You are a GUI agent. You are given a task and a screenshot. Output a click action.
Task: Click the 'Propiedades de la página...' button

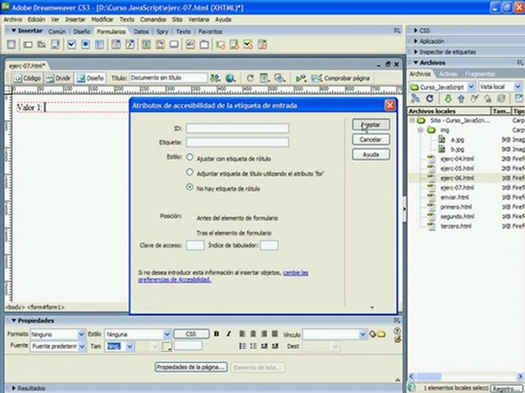191,367
